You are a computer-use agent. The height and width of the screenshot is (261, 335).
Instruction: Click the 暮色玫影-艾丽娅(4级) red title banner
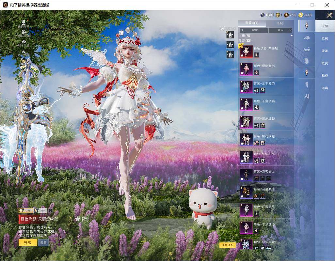(39, 219)
